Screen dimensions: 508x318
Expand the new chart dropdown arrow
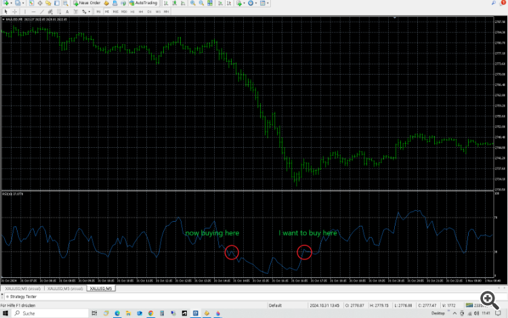coord(11,3)
